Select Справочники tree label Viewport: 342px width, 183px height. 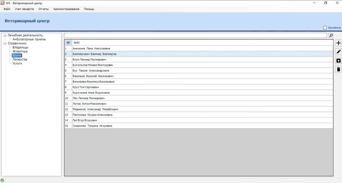[17, 43]
